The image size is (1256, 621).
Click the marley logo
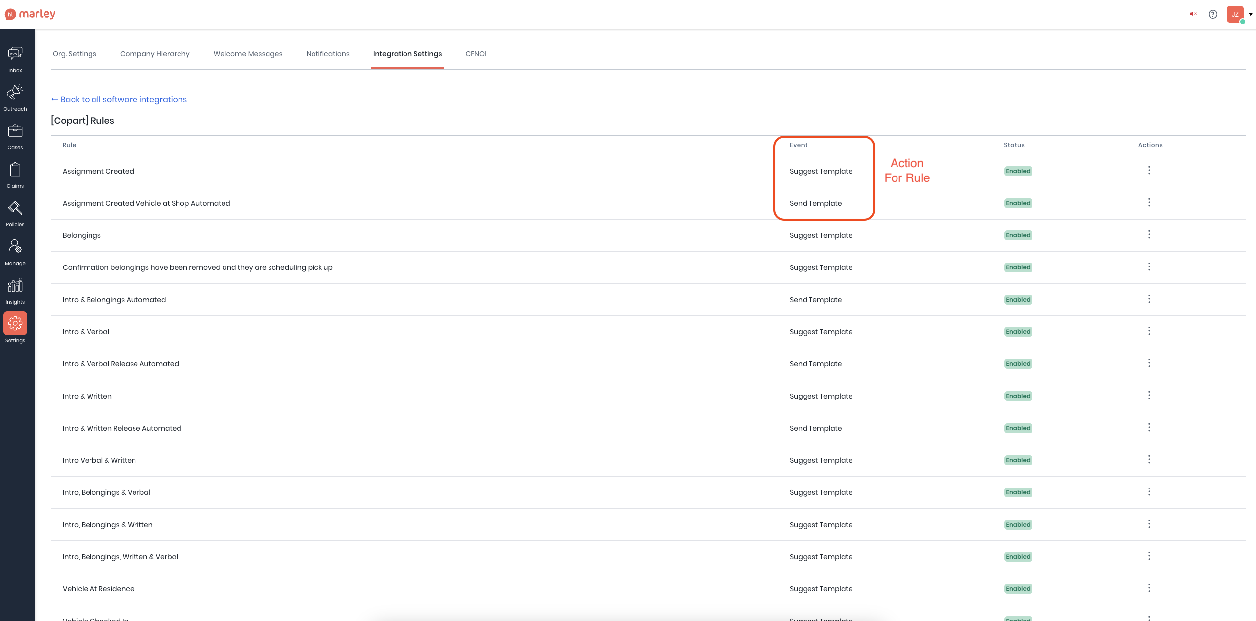coord(30,14)
